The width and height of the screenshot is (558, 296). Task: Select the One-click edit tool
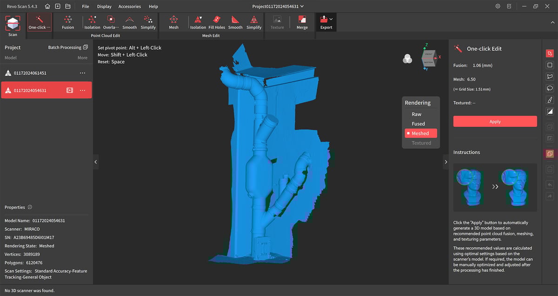pyautogui.click(x=40, y=22)
